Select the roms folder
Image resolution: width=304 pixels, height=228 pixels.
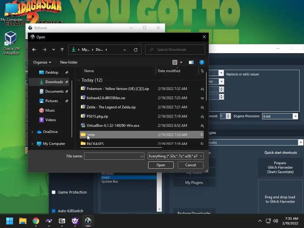pyautogui.click(x=142, y=134)
